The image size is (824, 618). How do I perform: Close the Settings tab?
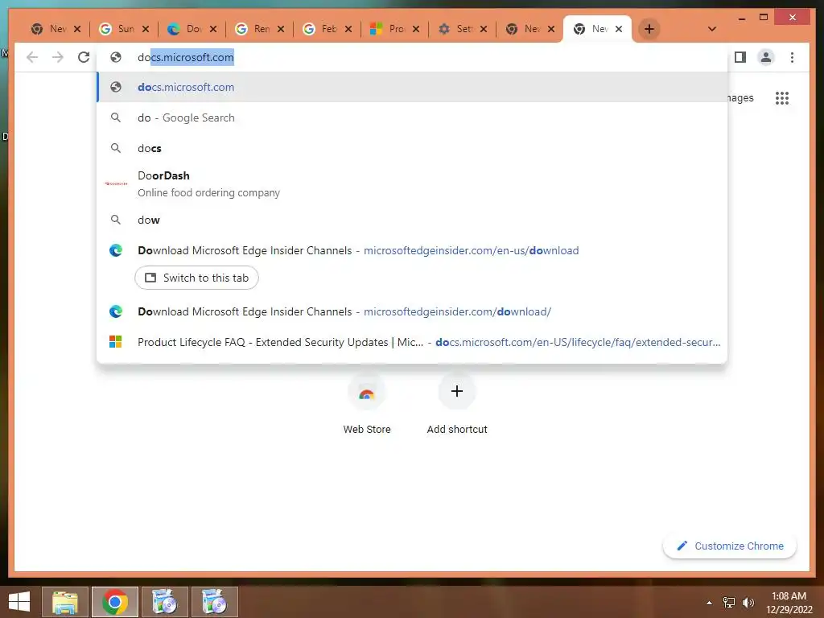(x=484, y=29)
